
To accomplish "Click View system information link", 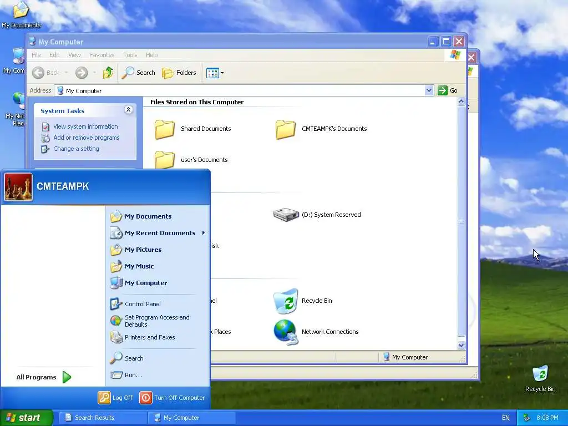I will 85,126.
